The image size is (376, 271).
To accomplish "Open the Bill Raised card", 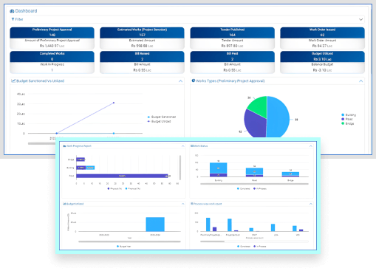I will (142, 62).
